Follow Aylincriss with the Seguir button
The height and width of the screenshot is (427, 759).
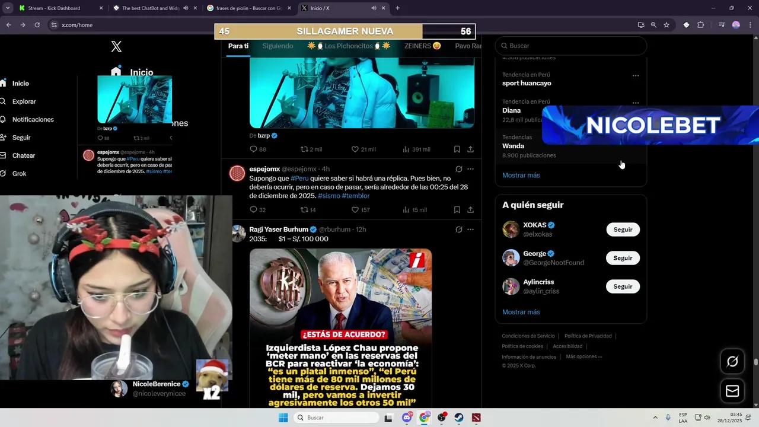click(x=623, y=286)
